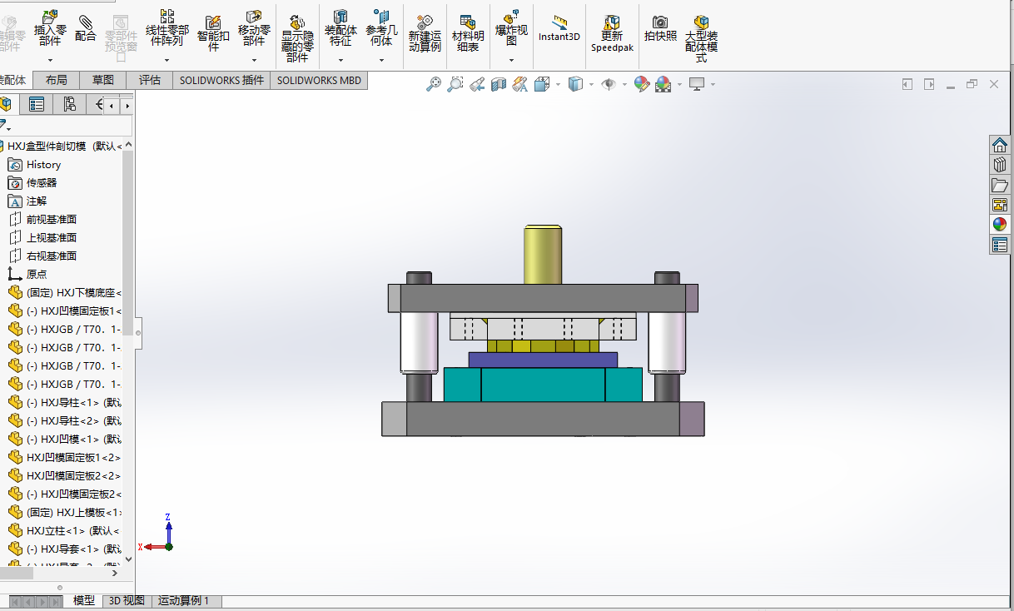Open dropdown under Insert Components (插入零部件)

(50, 60)
